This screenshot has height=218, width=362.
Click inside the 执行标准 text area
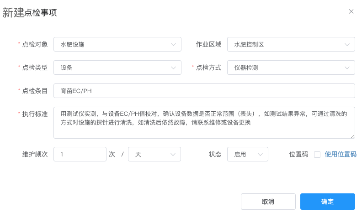[x=204, y=123]
